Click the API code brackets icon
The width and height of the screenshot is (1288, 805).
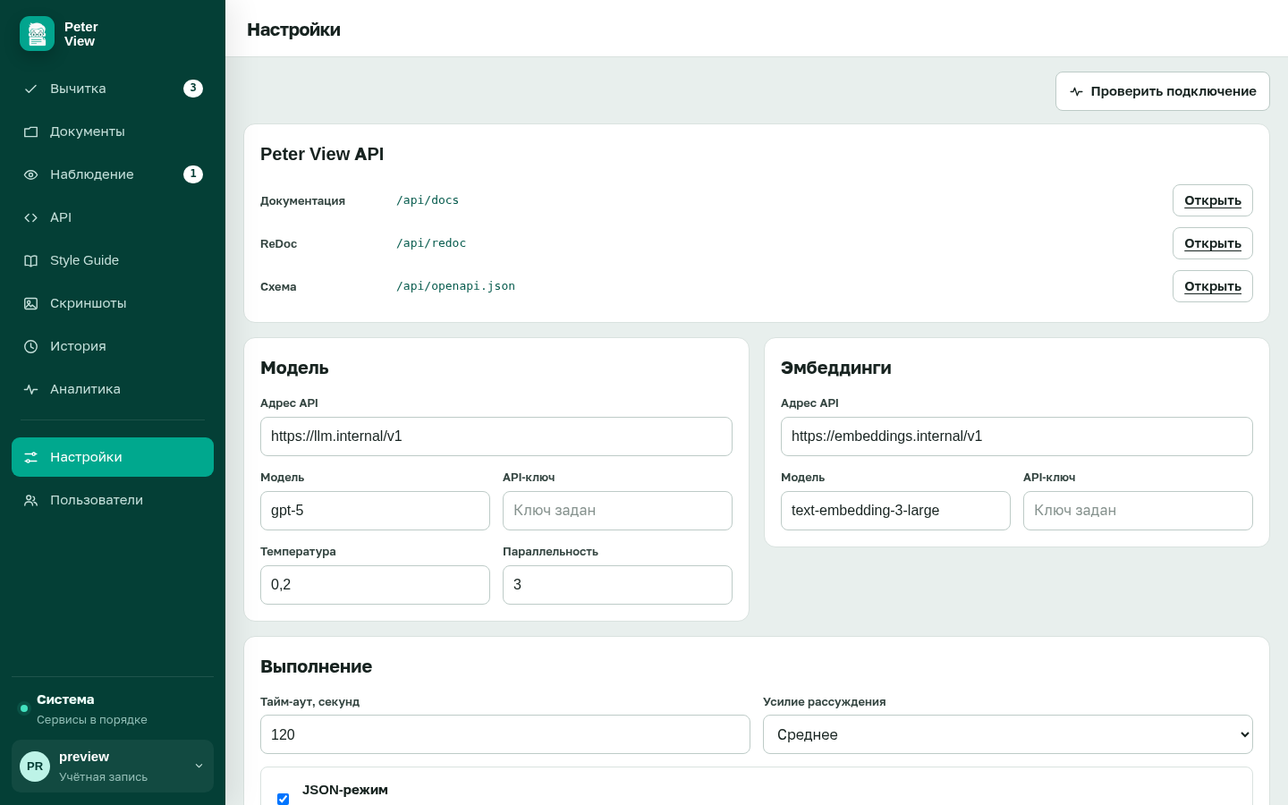pos(30,217)
